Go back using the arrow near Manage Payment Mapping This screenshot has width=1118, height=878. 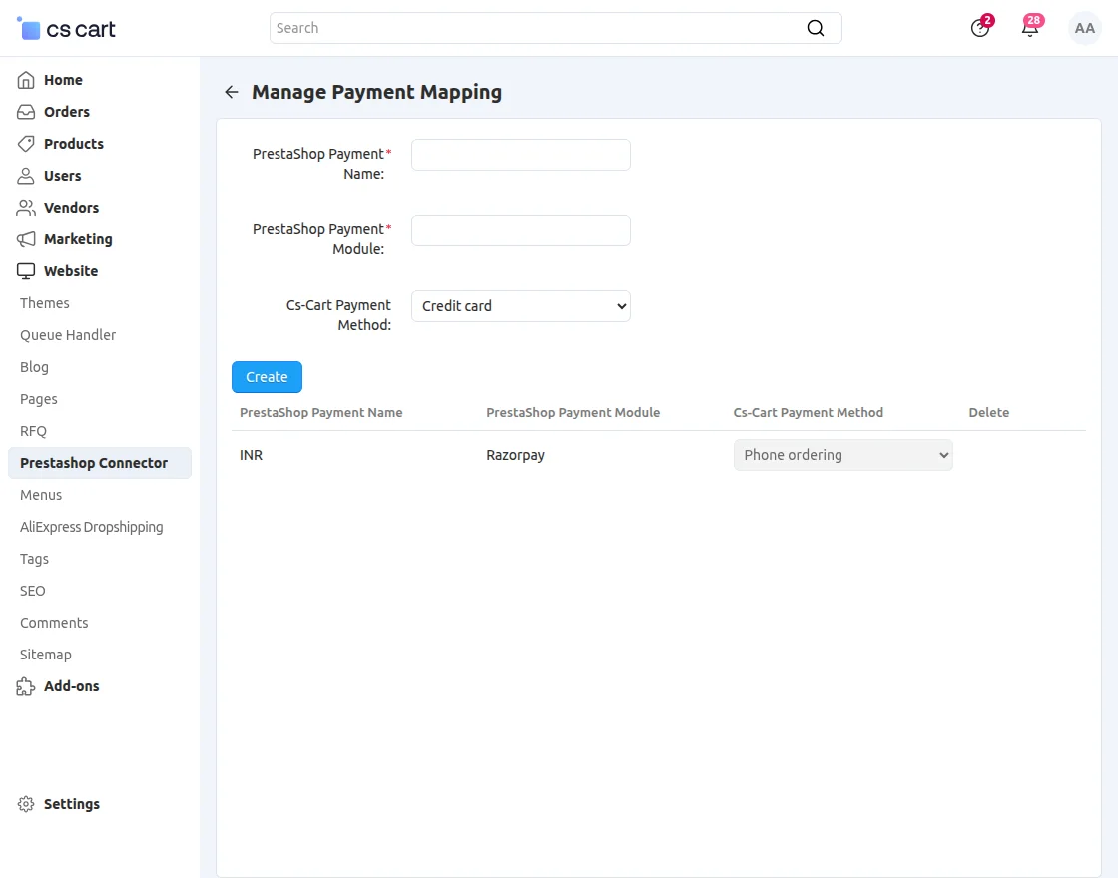pyautogui.click(x=231, y=92)
